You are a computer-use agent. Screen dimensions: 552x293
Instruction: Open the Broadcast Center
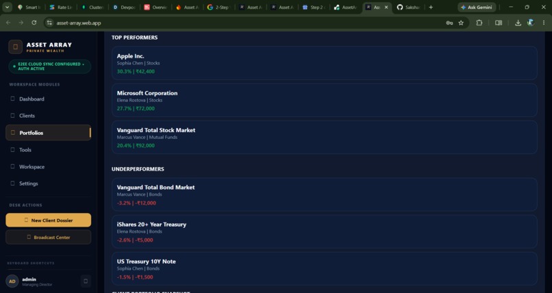pos(48,237)
